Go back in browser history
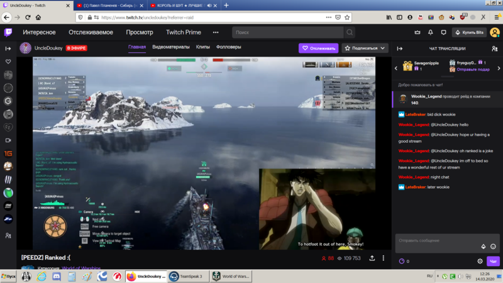The image size is (503, 283). click(7, 18)
